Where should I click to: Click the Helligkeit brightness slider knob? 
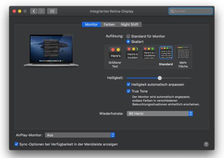tap(160, 78)
